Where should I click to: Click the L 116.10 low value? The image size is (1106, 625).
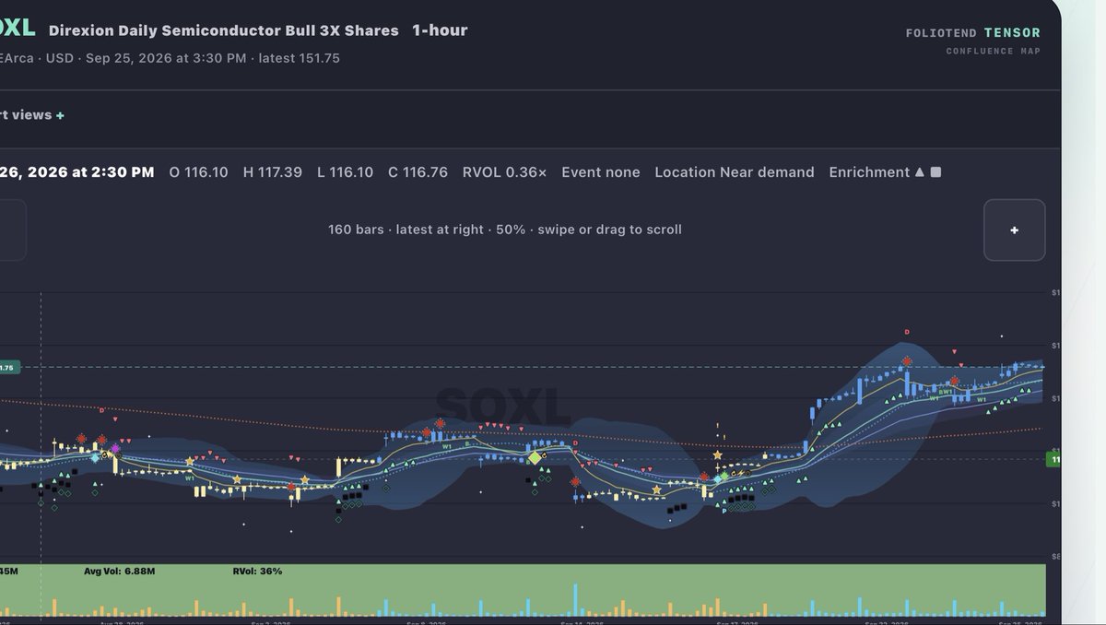coord(346,172)
